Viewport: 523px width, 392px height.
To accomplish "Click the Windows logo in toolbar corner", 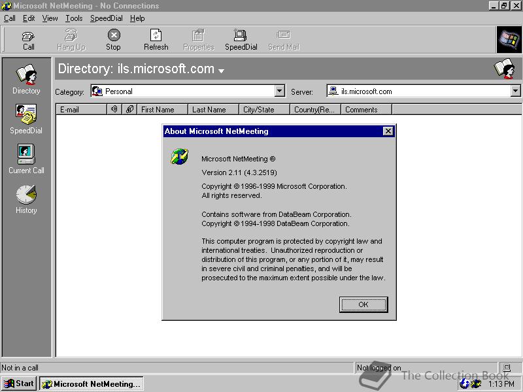I will coord(509,40).
